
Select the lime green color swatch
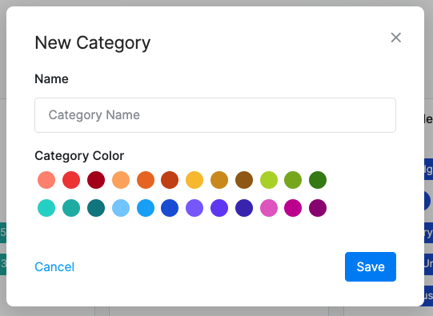pyautogui.click(x=269, y=180)
